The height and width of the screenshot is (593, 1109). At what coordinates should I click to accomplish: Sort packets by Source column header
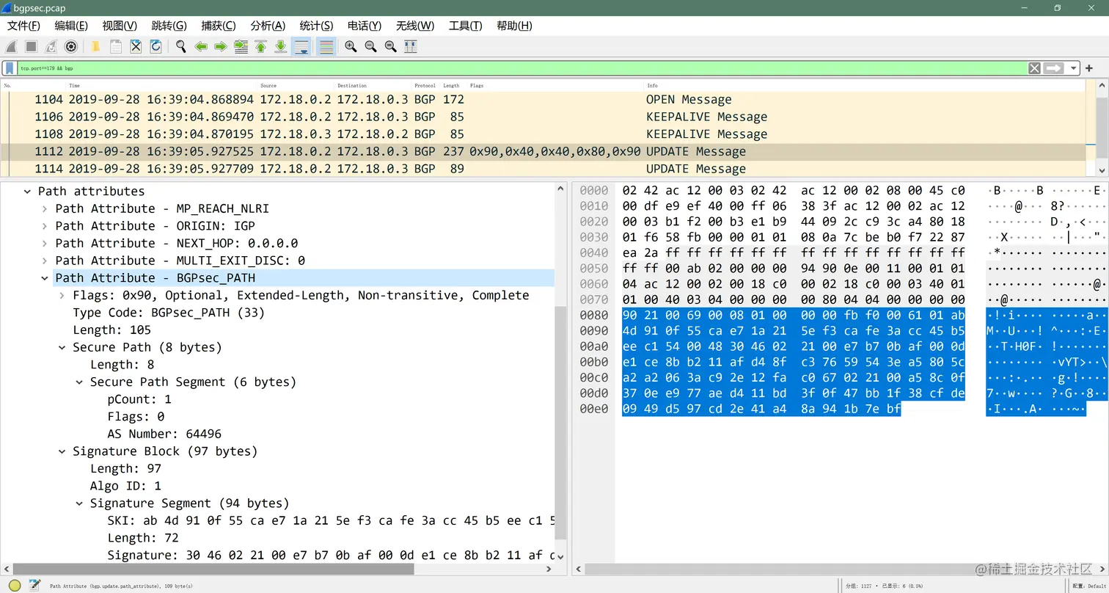[297, 86]
